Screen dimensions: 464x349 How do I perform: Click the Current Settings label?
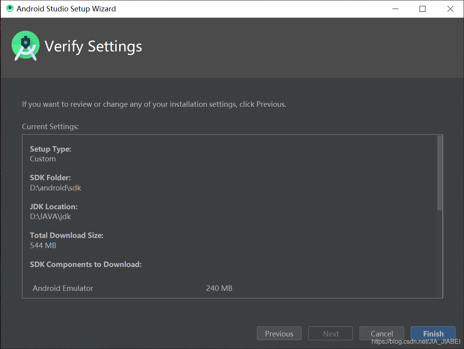(x=50, y=127)
